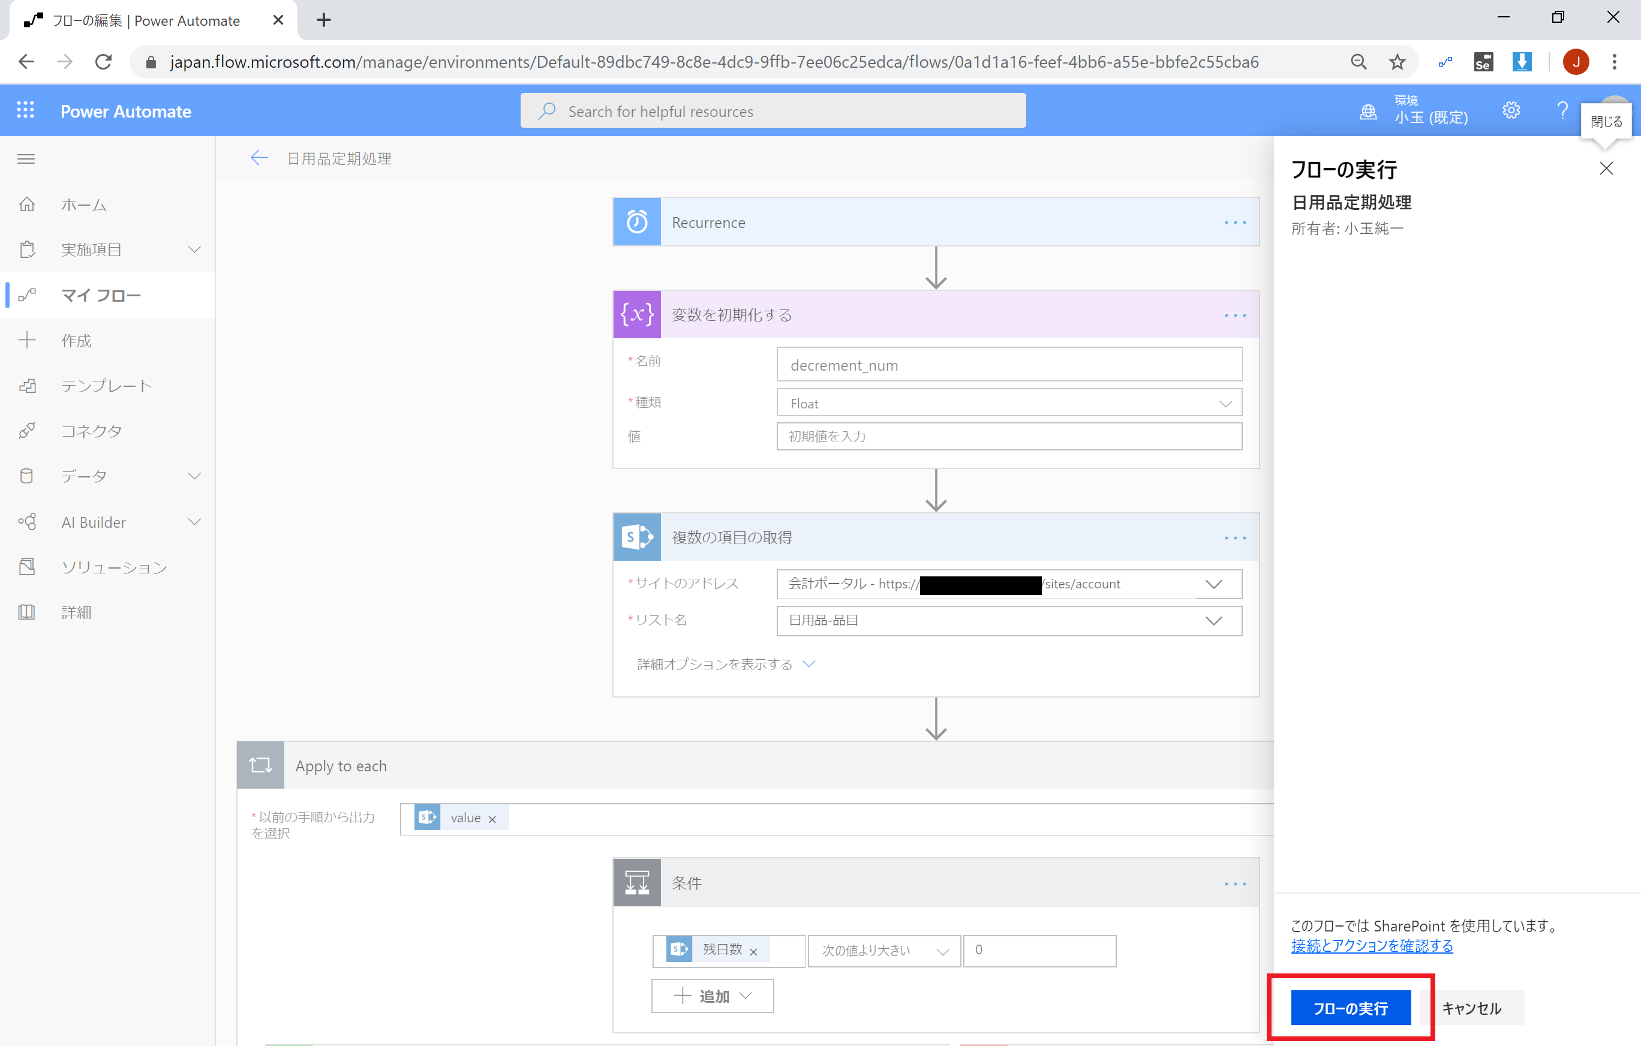Close the フローの実行 panel with X
Screen dimensions: 1641x1046
coord(1606,169)
